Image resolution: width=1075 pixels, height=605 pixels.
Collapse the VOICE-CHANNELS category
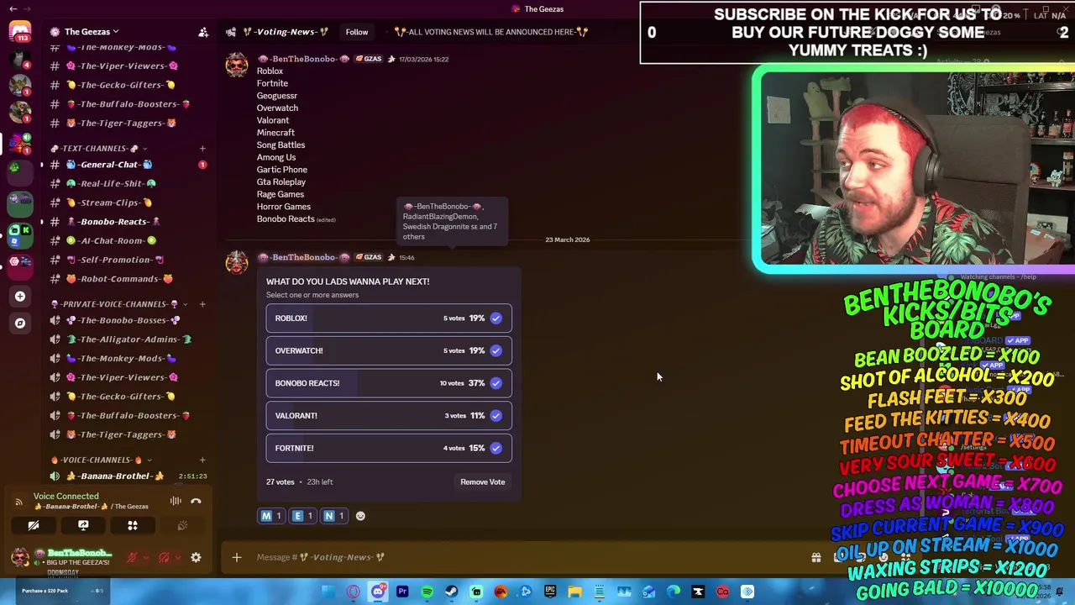[x=100, y=460]
